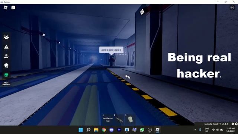Open the gift donation hand icon
Viewport: 238px width, 134px height.
tap(6, 56)
